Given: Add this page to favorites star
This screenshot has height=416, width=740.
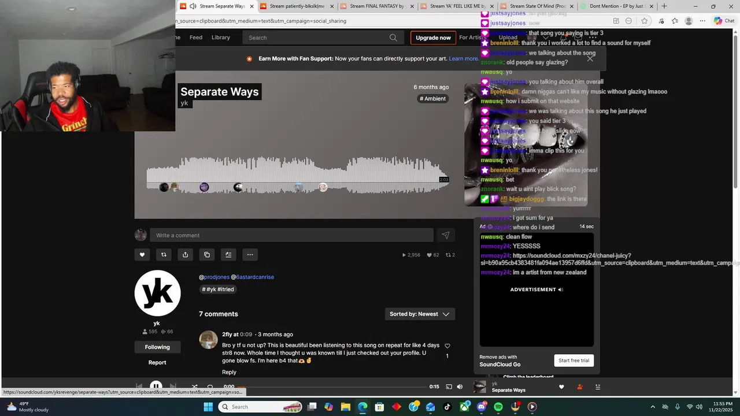Looking at the screenshot, I should click(x=644, y=21).
